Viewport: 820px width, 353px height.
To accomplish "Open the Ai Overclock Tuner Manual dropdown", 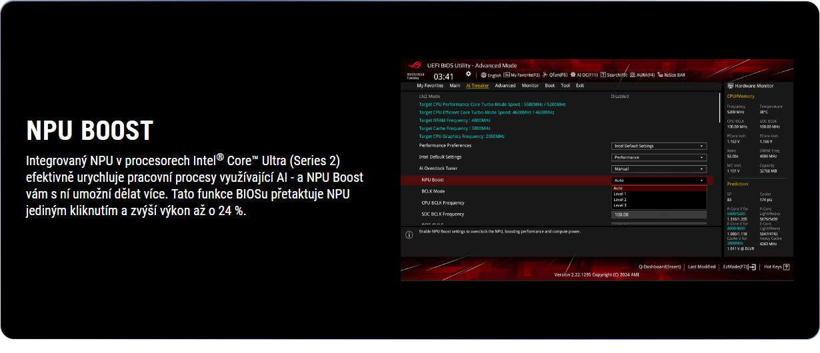I will tap(659, 169).
